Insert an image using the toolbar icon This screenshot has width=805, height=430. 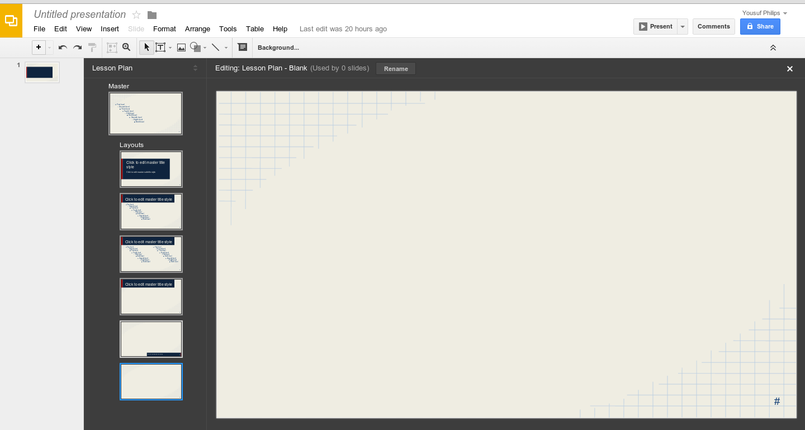coord(181,48)
